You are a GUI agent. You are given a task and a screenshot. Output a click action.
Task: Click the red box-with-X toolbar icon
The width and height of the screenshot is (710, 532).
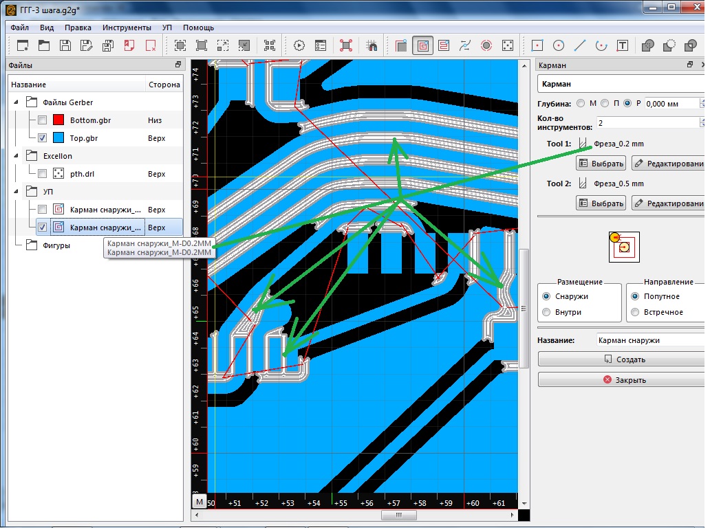coord(151,45)
